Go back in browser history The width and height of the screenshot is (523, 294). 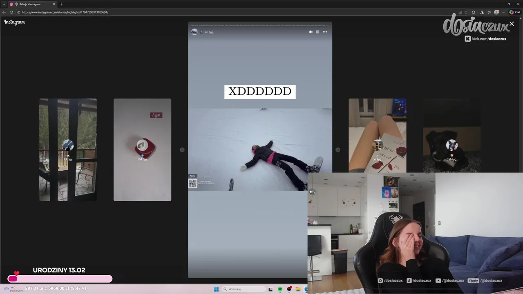pyautogui.click(x=4, y=12)
